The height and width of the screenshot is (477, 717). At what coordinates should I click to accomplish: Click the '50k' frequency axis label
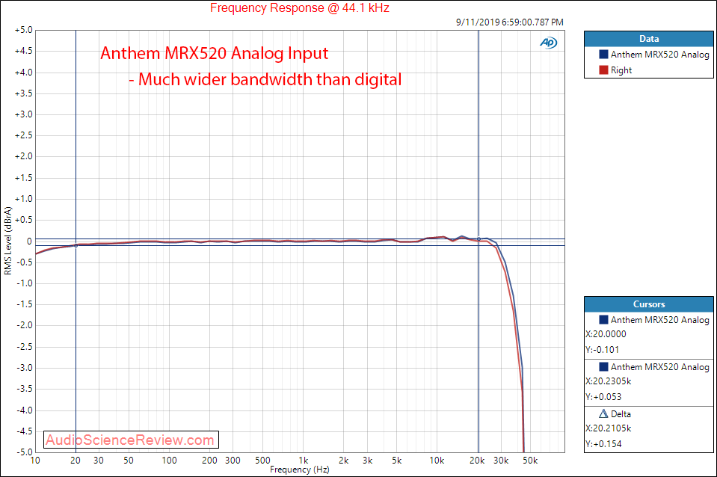tap(530, 461)
